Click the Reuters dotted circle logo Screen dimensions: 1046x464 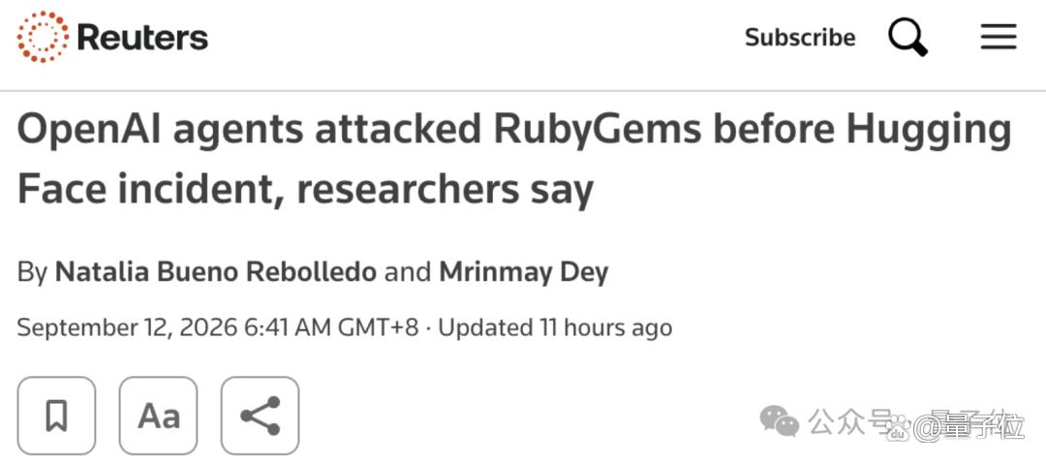(43, 37)
